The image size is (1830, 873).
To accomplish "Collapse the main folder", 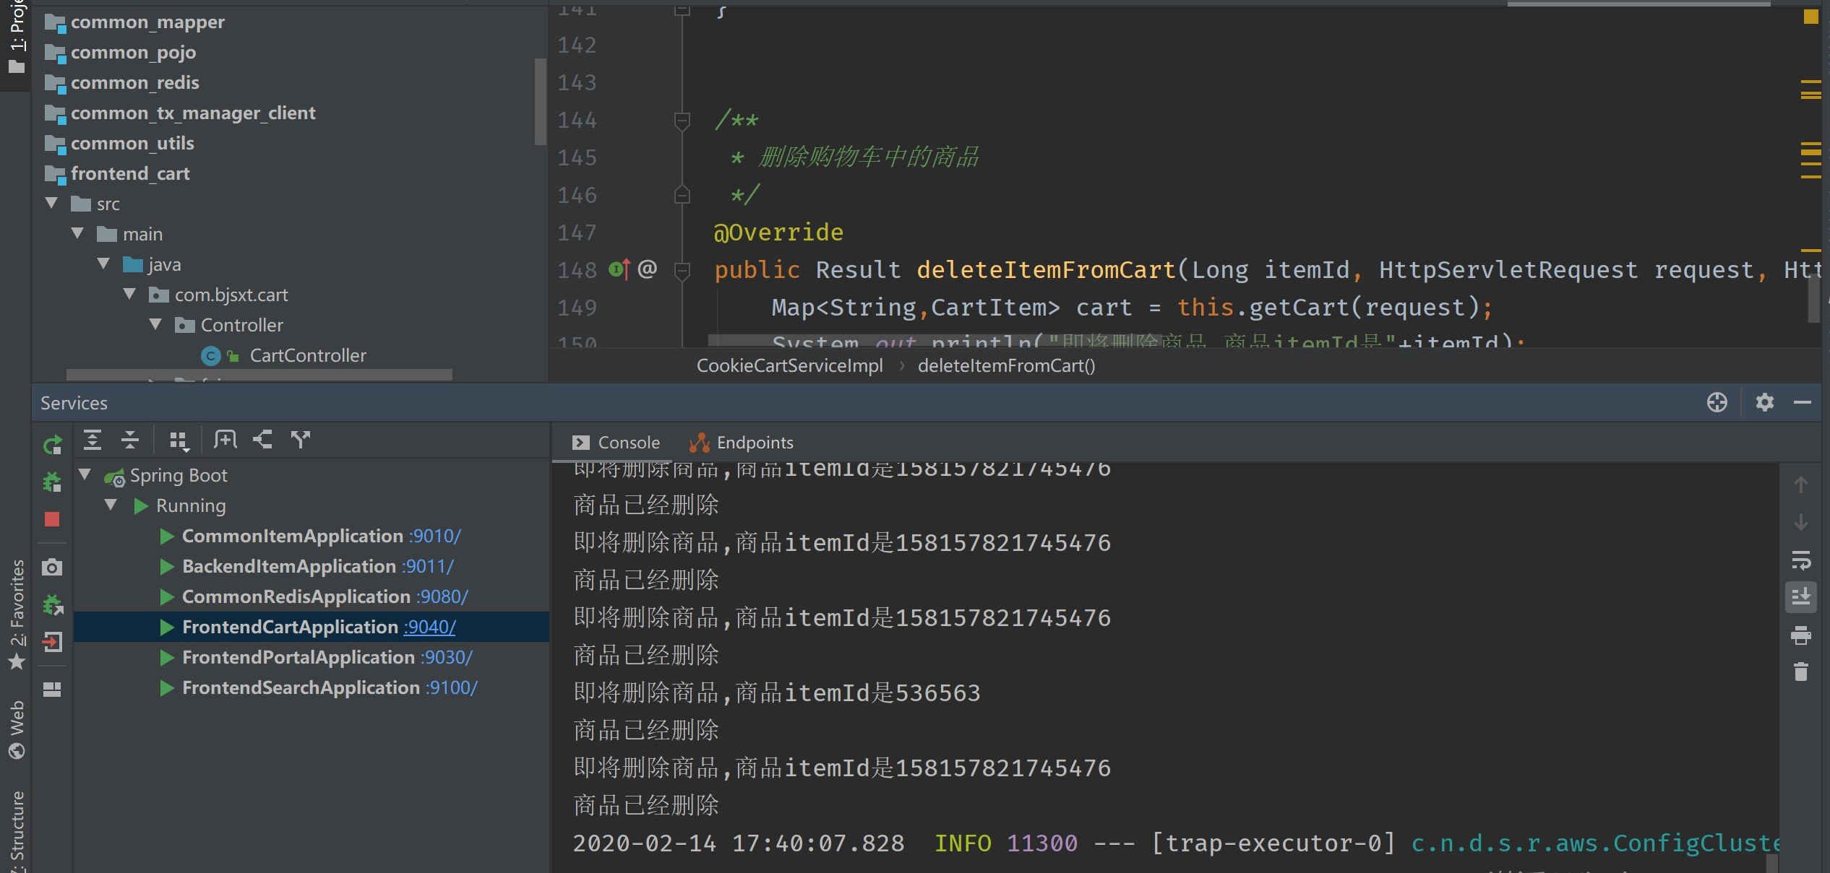I will [78, 234].
